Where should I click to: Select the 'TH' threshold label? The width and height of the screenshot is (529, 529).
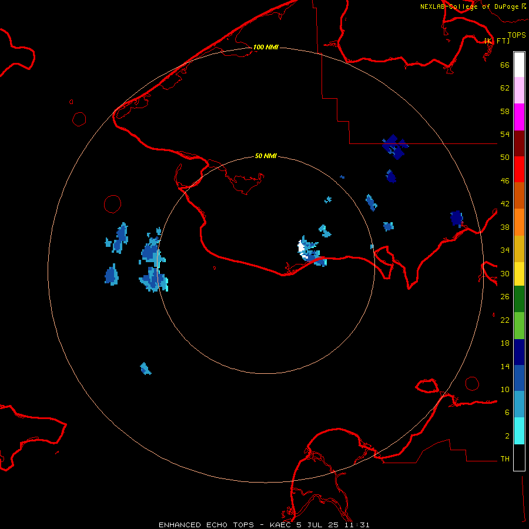505,459
